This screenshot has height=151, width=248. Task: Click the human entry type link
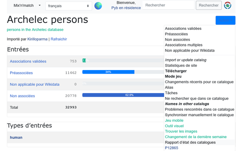click(x=16, y=137)
